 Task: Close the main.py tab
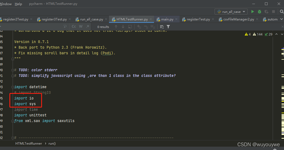click(x=176, y=19)
